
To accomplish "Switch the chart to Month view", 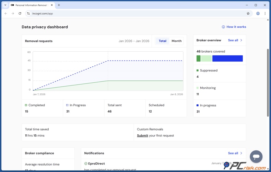I will coord(176,41).
